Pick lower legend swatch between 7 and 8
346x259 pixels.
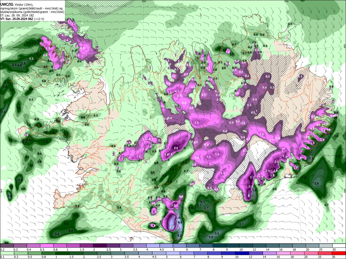(x=201, y=253)
